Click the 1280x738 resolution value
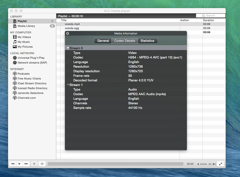Viewport: 240px width, 177px height. [135, 67]
